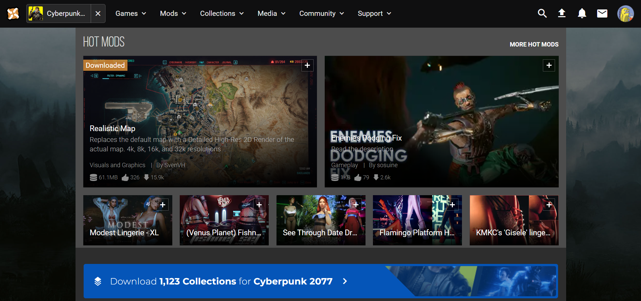Expand the Games dropdown menu
This screenshot has width=641, height=301.
tap(130, 13)
